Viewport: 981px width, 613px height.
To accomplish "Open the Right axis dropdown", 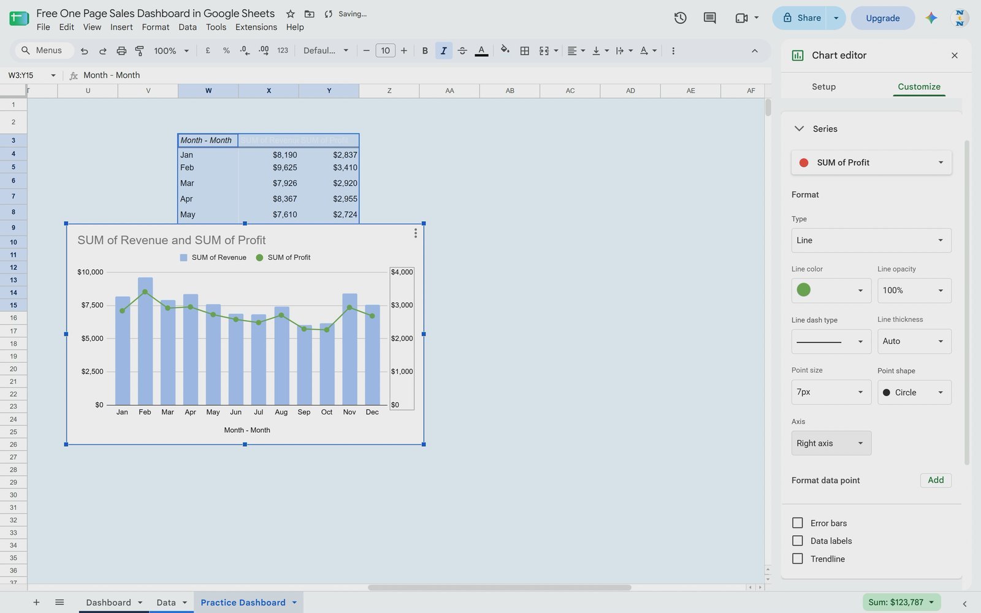I will coord(831,443).
